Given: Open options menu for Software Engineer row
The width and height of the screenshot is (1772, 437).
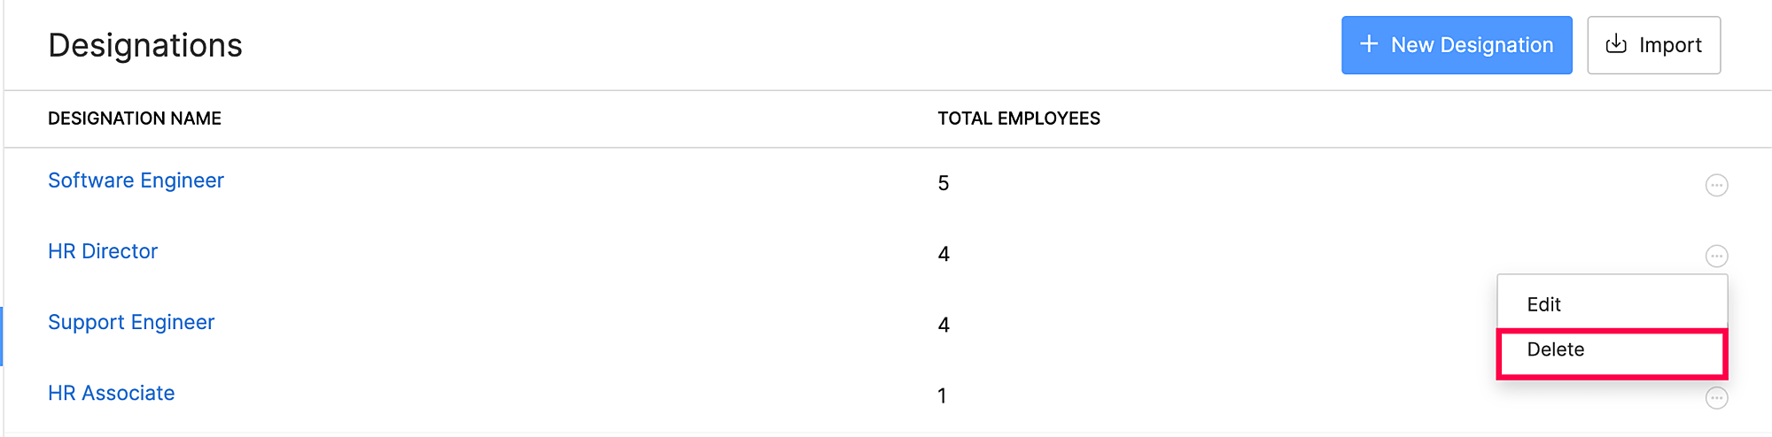Looking at the screenshot, I should [1716, 185].
